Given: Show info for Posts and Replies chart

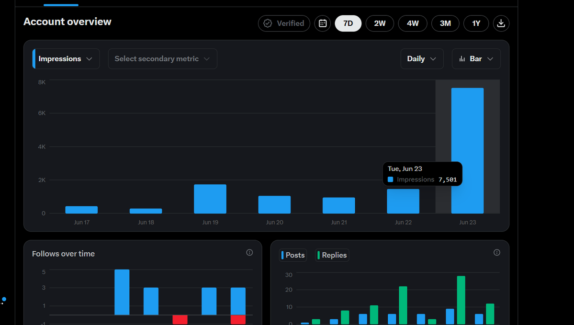Looking at the screenshot, I should (x=497, y=253).
